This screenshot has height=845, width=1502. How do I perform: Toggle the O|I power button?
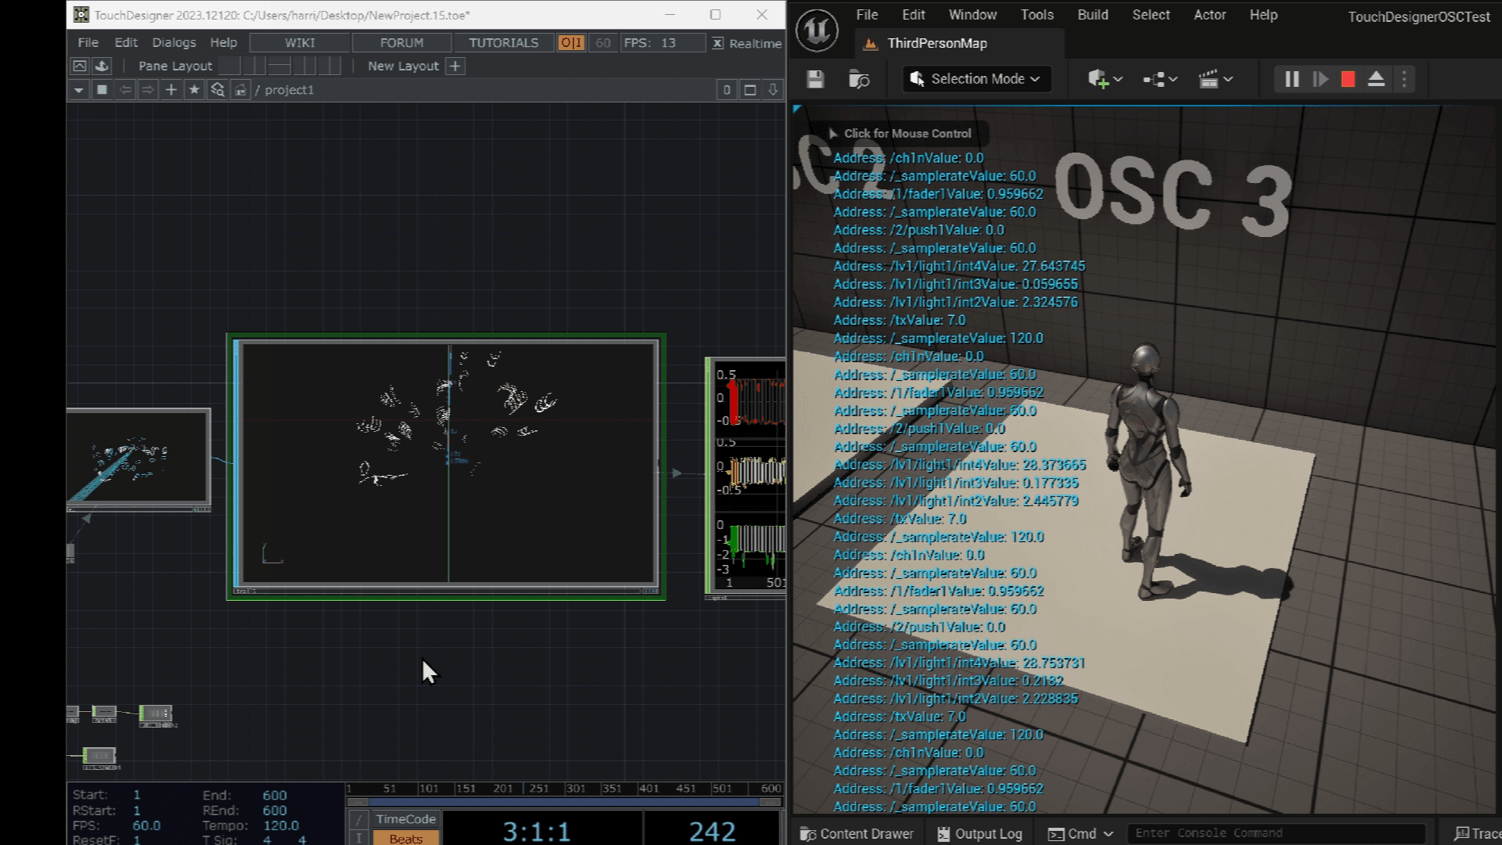[570, 43]
